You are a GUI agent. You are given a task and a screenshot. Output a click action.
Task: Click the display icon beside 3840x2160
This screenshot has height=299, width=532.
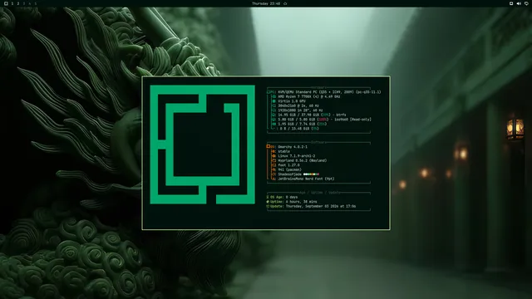coord(274,105)
